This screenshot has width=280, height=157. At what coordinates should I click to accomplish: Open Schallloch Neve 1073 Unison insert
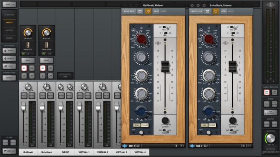click(x=47, y=45)
